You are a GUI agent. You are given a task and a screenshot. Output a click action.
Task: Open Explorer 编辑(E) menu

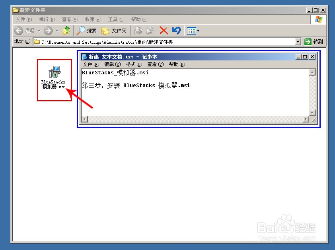[x=47, y=19]
